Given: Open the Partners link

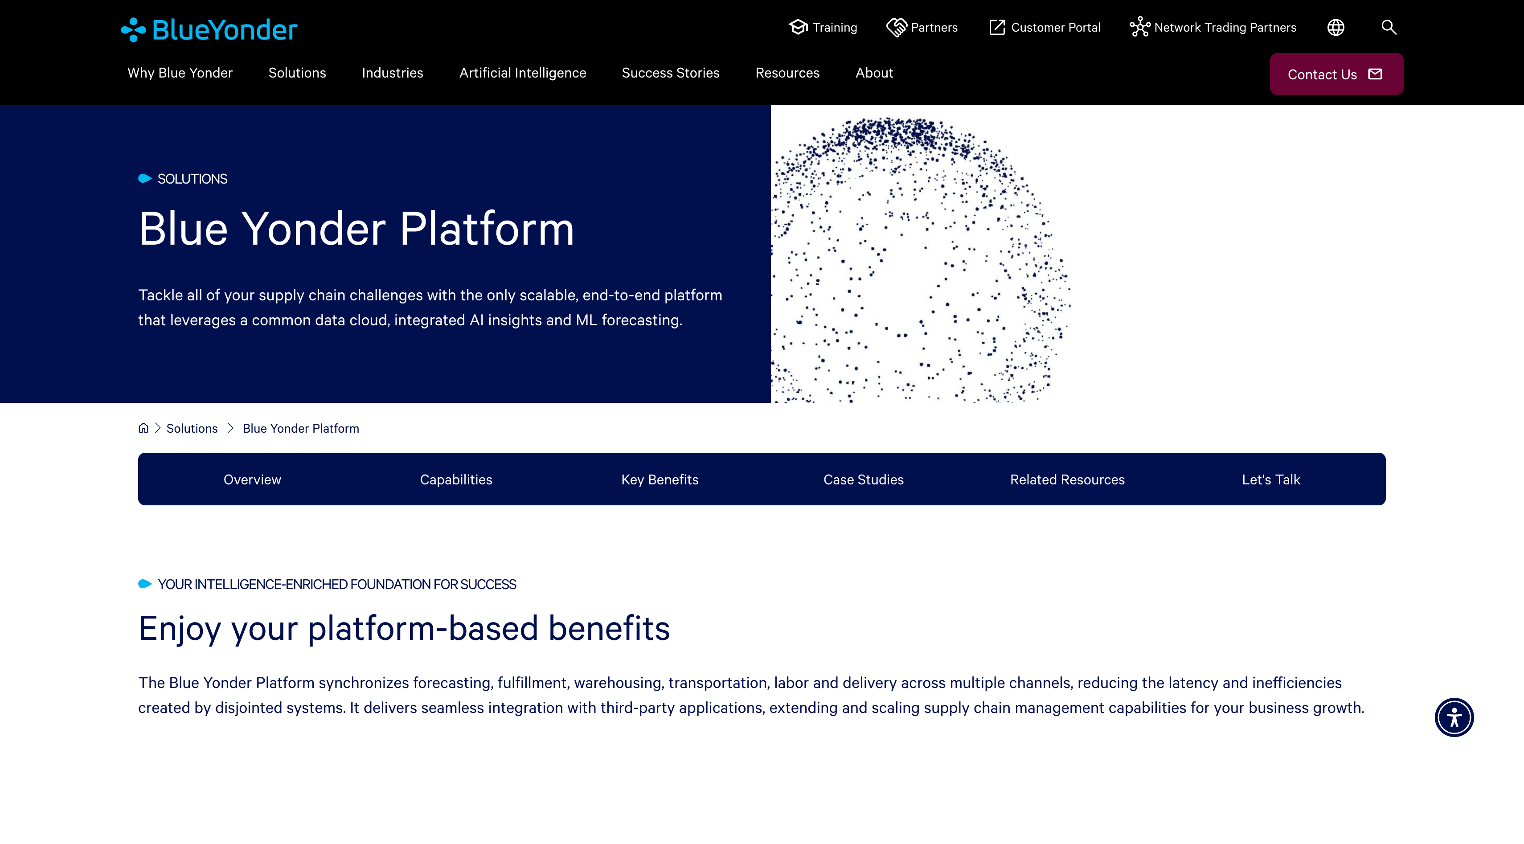Looking at the screenshot, I should tap(922, 27).
